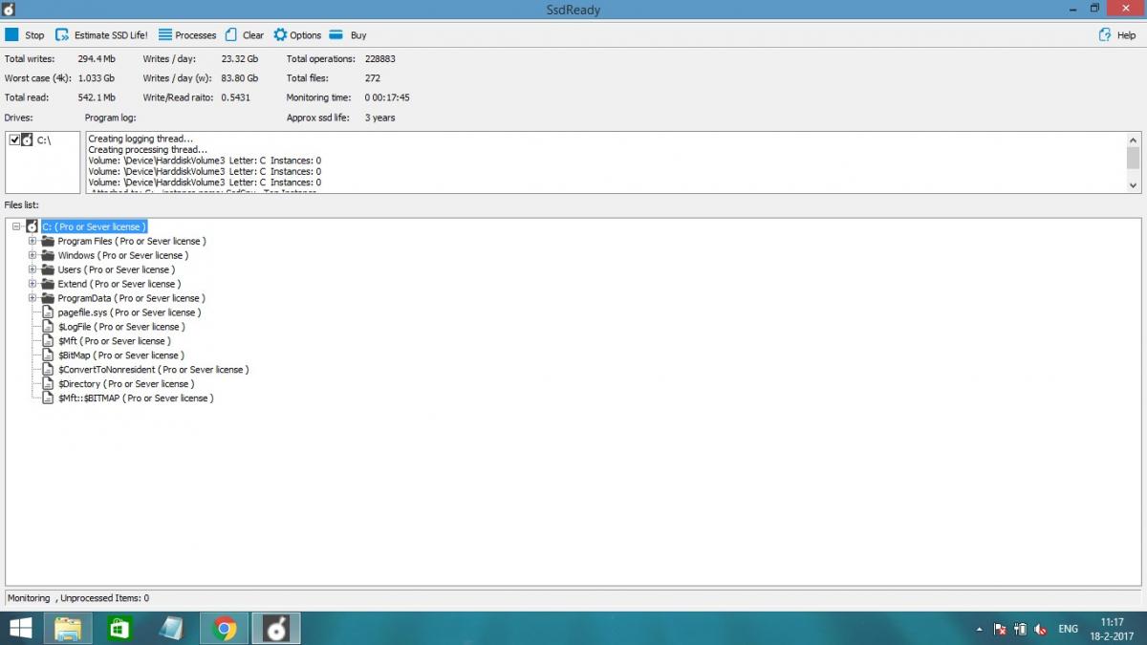
Task: Expand the Program Files folder
Action: [32, 241]
